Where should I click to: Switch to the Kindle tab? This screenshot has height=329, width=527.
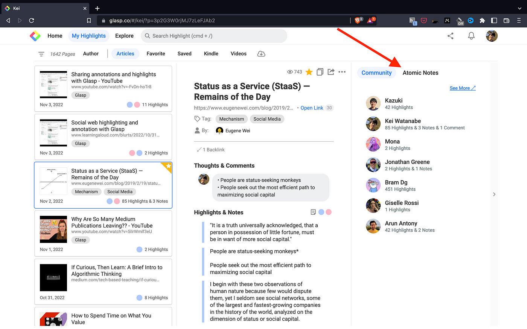point(211,54)
